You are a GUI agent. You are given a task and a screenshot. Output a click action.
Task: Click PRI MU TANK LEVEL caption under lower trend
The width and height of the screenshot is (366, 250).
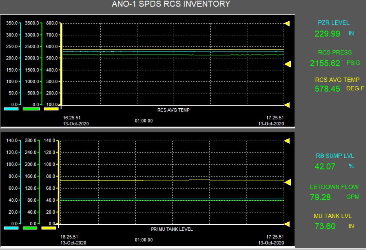(x=172, y=230)
